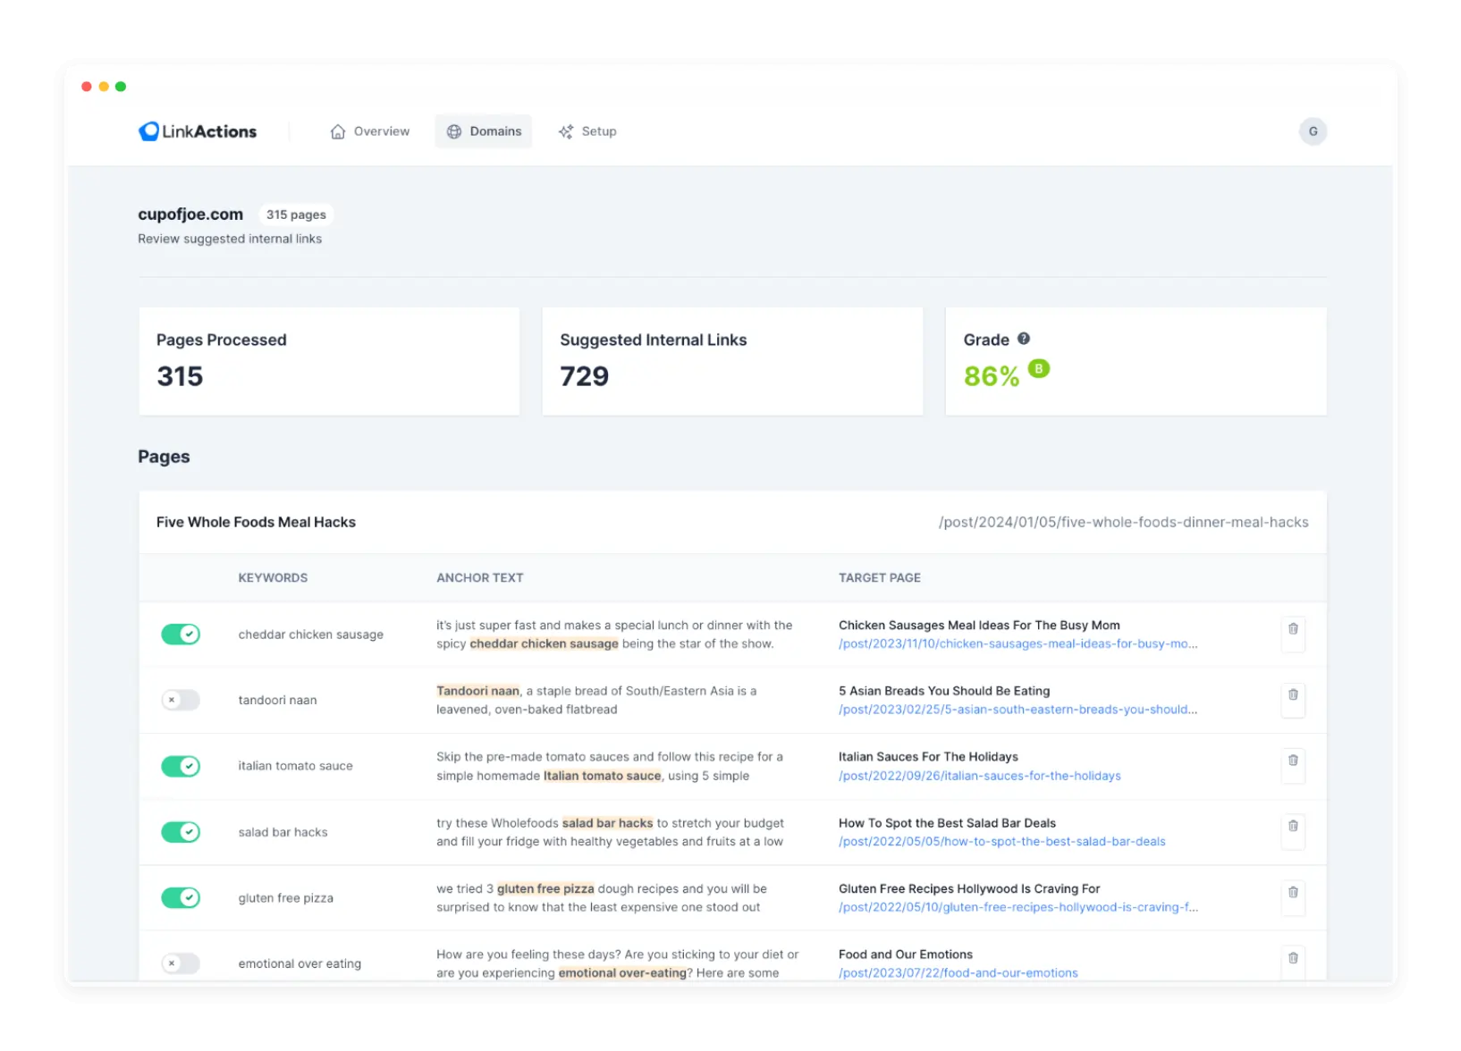
Task: Click the 86% grade value
Action: click(991, 376)
